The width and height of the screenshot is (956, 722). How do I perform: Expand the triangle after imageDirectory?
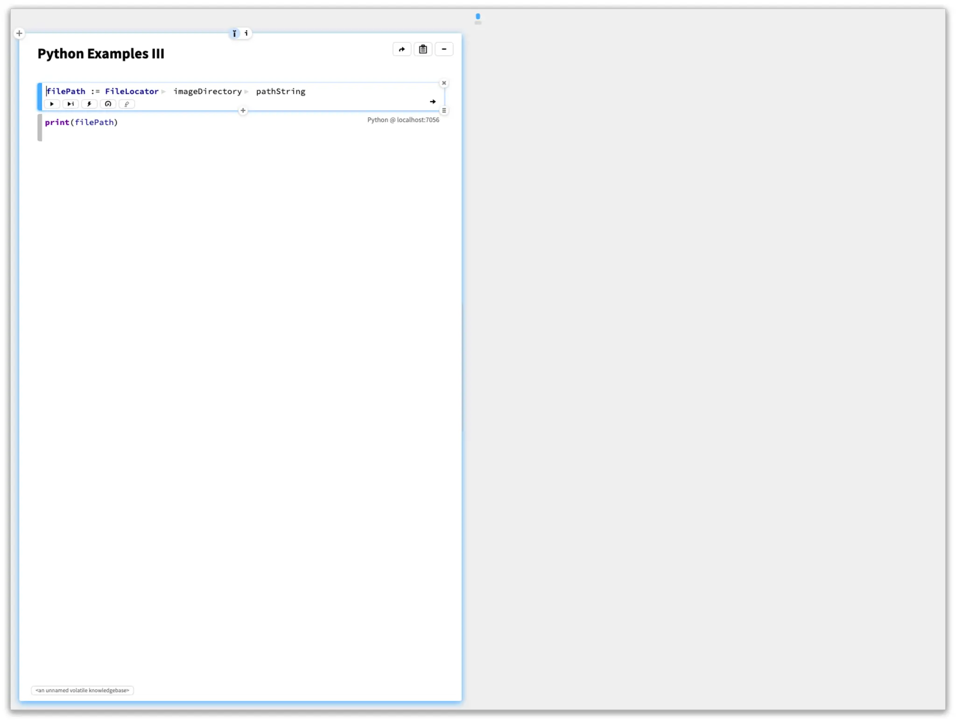246,92
